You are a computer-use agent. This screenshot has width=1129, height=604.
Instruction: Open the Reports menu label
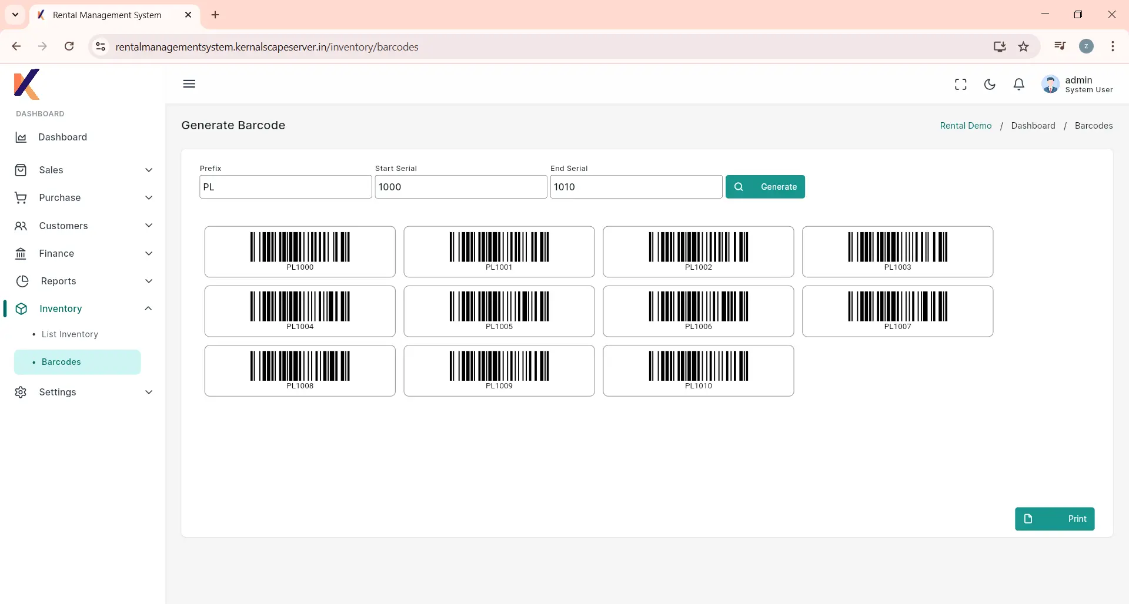pos(59,281)
